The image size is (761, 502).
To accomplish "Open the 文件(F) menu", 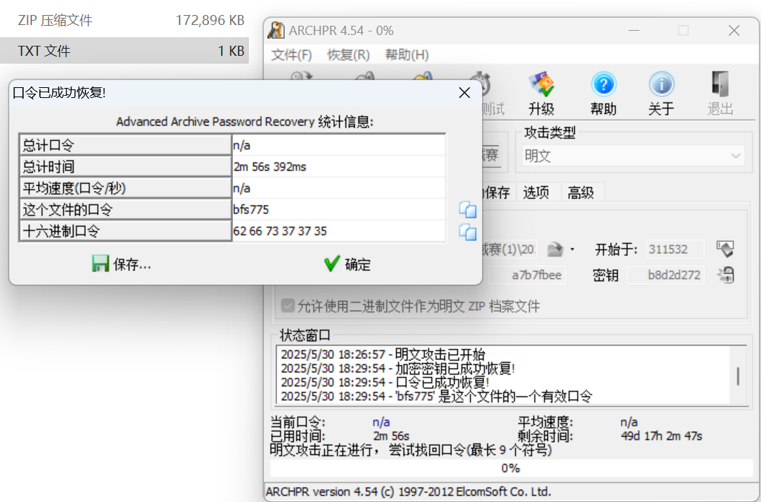I will click(x=291, y=55).
